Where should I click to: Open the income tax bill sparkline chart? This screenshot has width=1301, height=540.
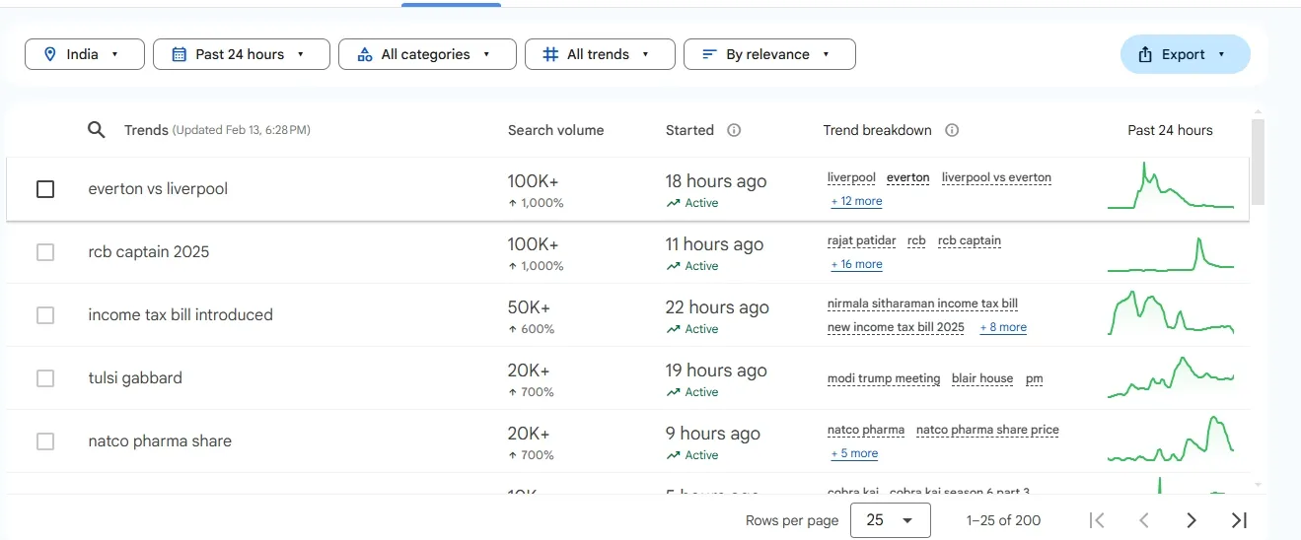coord(1171,312)
